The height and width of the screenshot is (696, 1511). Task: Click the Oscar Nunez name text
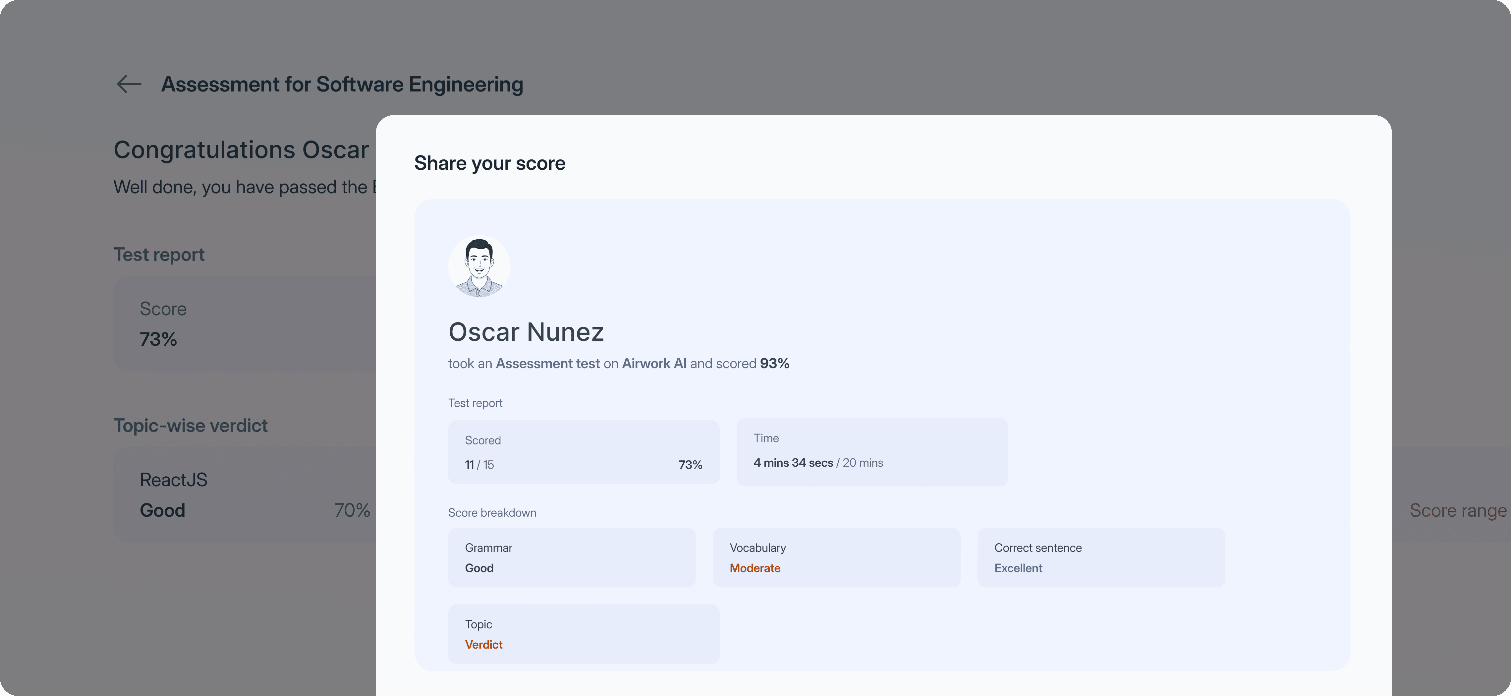pyautogui.click(x=526, y=332)
